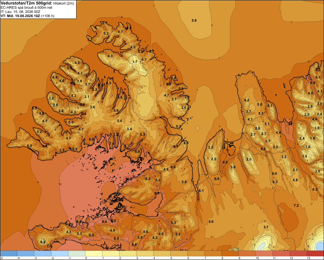Click the Veðurstofan/T2m 500grid title text
324x260 pixels.
[27, 3]
